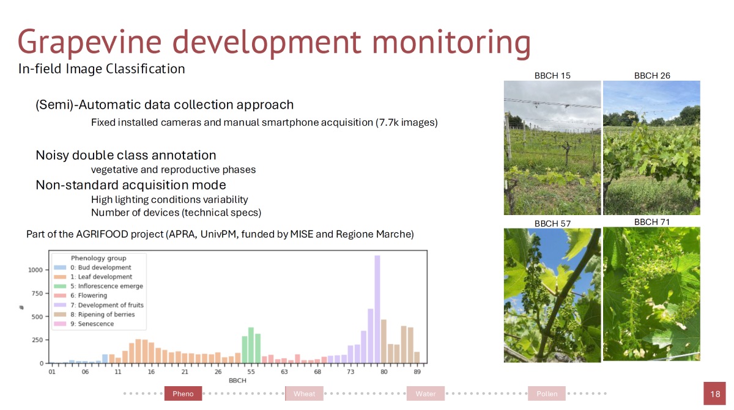Click the pink Senescence legend swatch

tap(61, 324)
